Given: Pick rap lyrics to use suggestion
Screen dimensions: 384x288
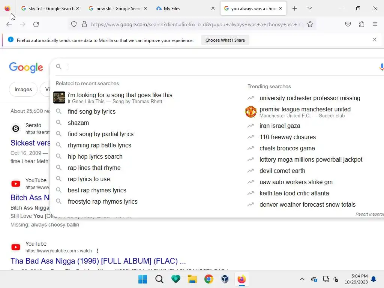Looking at the screenshot, I should point(88,179).
